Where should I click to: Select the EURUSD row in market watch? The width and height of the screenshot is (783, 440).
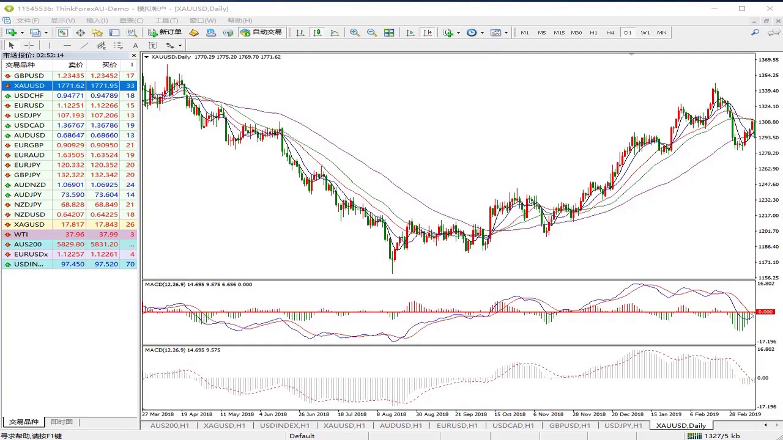coord(29,106)
